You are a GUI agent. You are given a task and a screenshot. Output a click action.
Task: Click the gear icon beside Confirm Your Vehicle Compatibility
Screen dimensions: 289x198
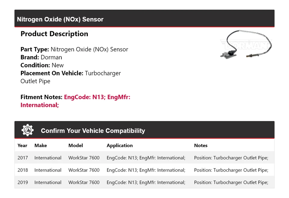28,130
